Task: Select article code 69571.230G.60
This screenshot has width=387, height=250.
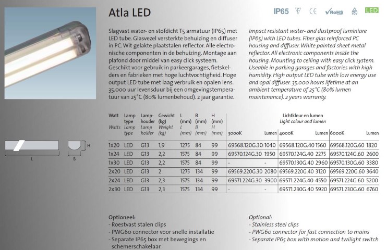Action: pos(347,190)
